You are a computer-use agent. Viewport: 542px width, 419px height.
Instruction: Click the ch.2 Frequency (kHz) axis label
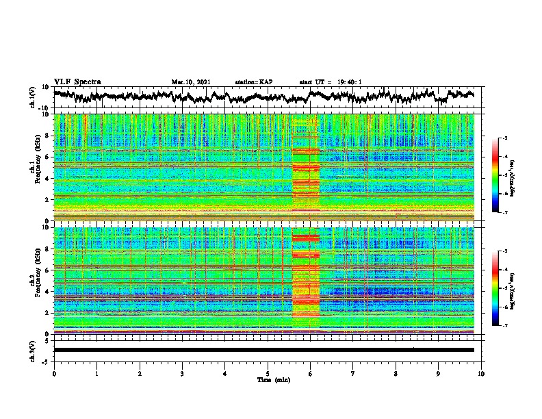click(x=36, y=272)
